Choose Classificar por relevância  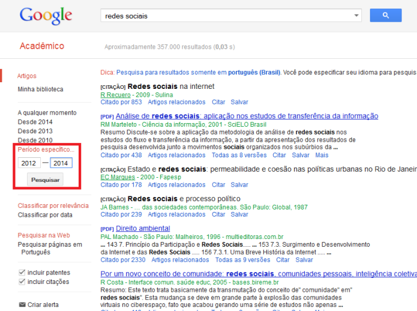pyautogui.click(x=53, y=205)
